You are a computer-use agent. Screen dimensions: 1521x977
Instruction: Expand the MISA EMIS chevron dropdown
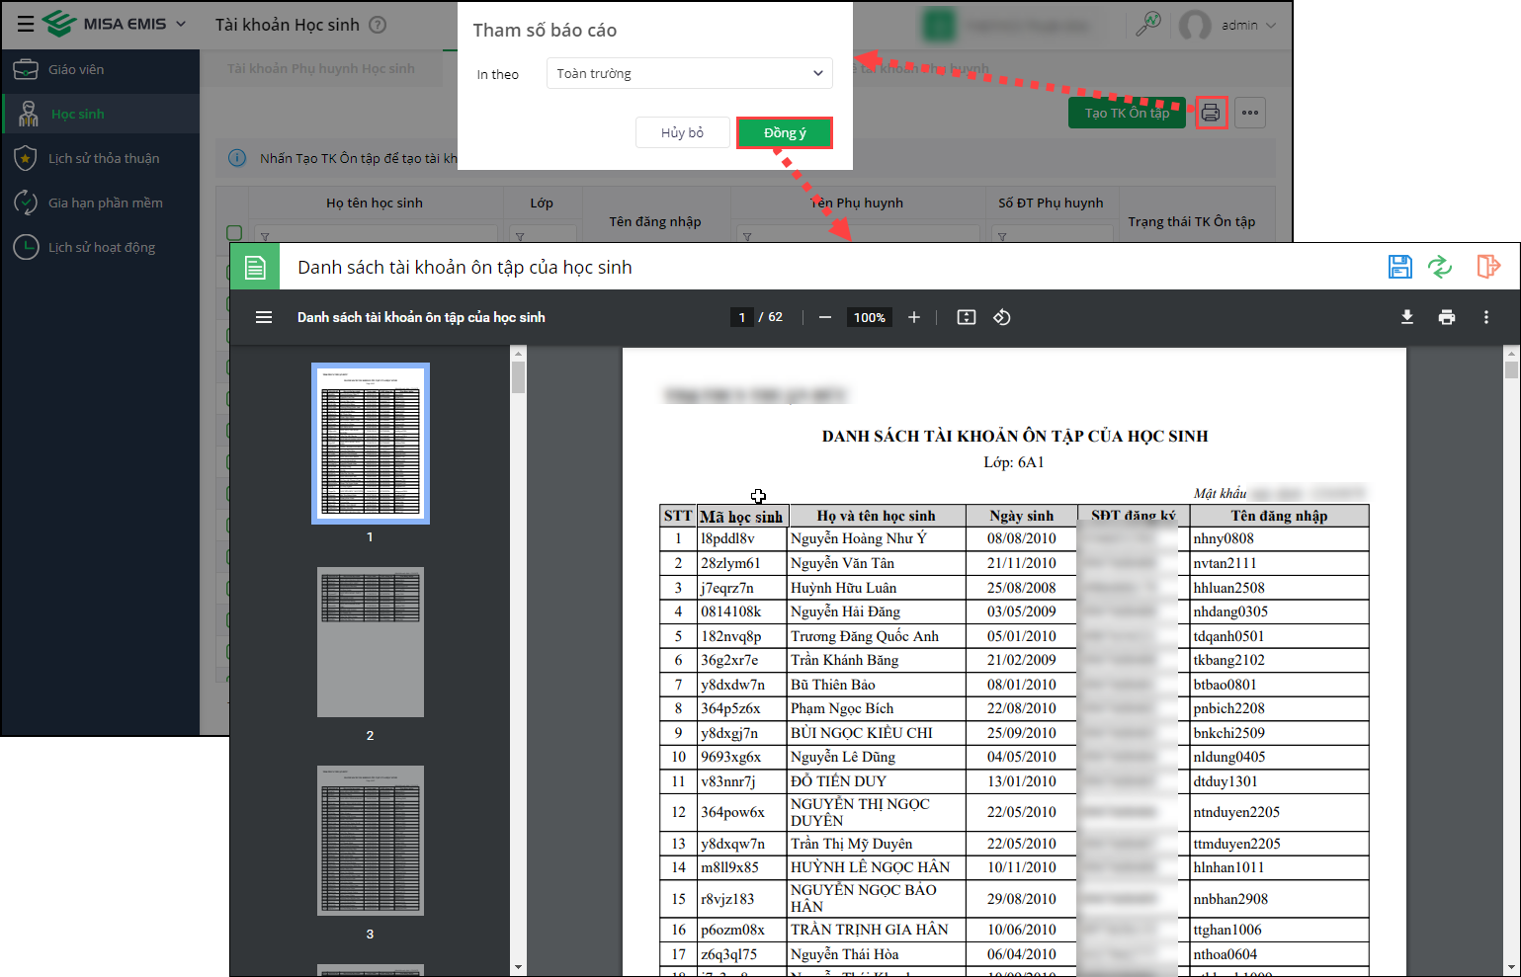(181, 24)
